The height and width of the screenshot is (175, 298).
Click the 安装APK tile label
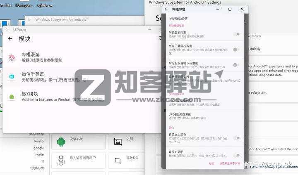76,139
